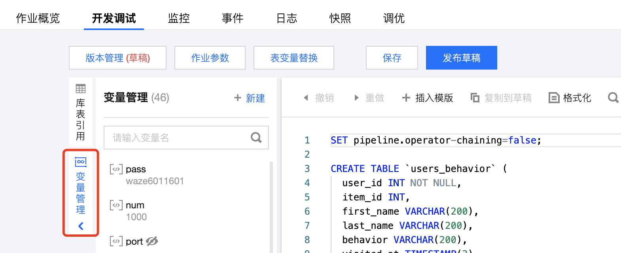This screenshot has height=253, width=621.
Task: Click the undo arrow icon beside 撤销
Action: click(306, 98)
